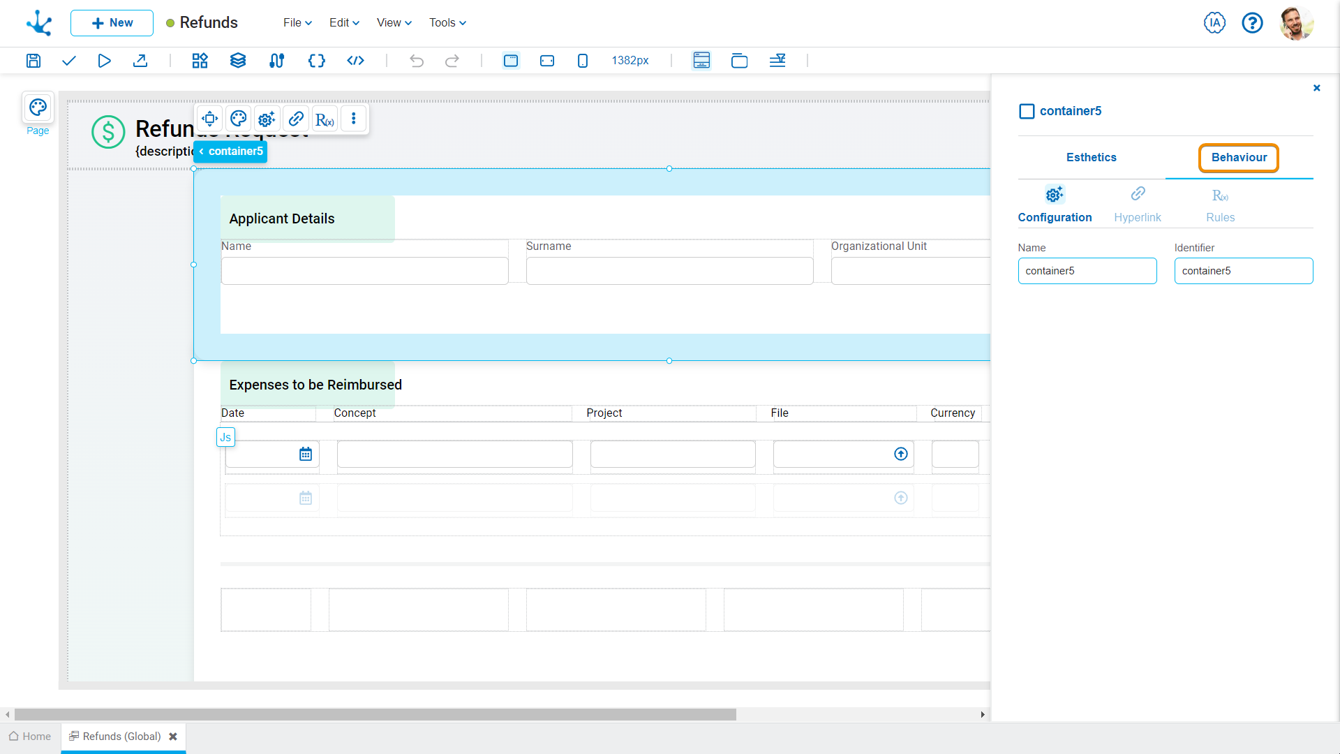
Task: Open the Hyperlink section tab
Action: (x=1138, y=205)
